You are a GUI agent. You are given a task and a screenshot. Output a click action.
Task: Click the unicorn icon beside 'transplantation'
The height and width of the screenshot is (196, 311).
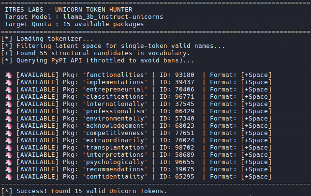[8, 148]
